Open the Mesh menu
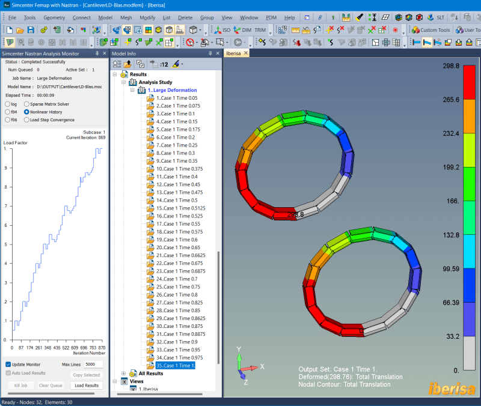The height and width of the screenshot is (406, 481). click(126, 17)
